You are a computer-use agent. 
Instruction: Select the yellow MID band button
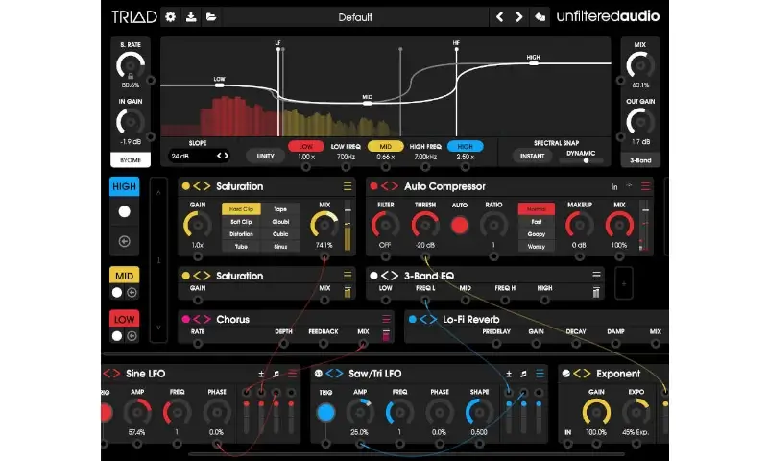point(386,147)
